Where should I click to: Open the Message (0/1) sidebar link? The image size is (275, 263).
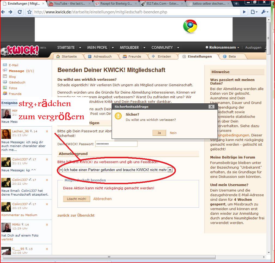(22, 71)
